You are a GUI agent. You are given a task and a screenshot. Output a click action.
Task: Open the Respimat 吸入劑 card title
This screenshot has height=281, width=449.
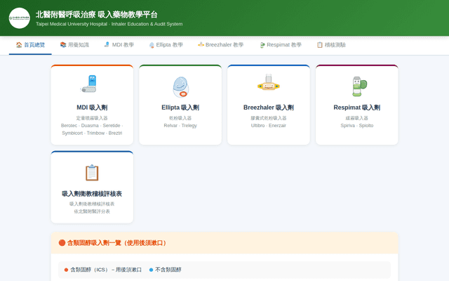[357, 107]
